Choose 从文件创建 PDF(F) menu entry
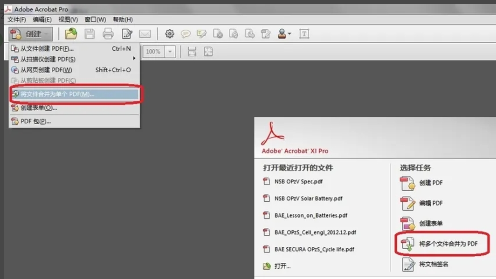The width and height of the screenshot is (496, 279). coord(75,49)
